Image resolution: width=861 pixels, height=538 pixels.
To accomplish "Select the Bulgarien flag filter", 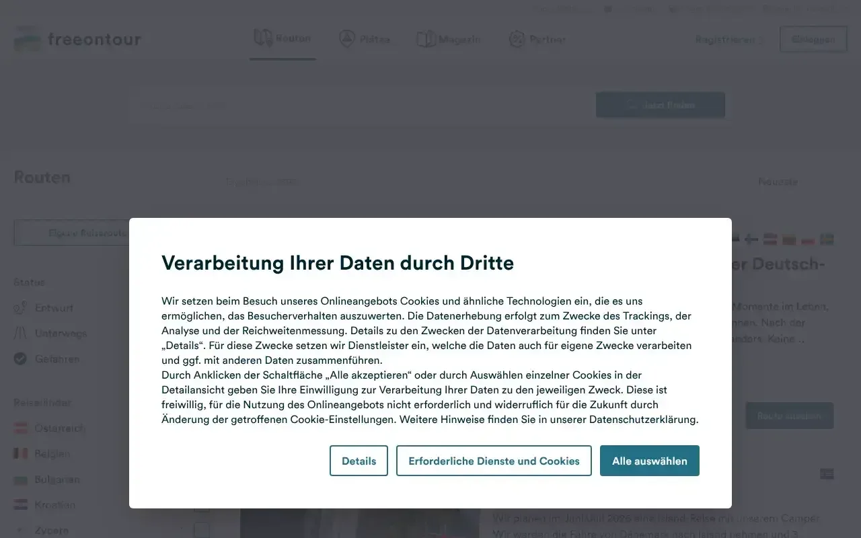I will point(21,479).
